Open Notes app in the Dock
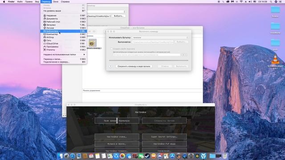 coord(98,156)
